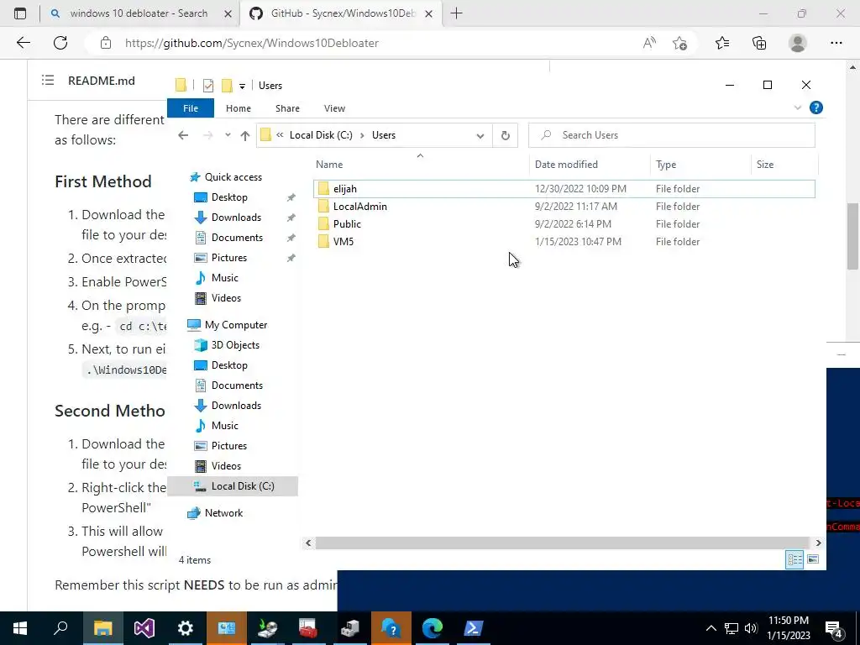Click the browser address bar URL

click(252, 44)
